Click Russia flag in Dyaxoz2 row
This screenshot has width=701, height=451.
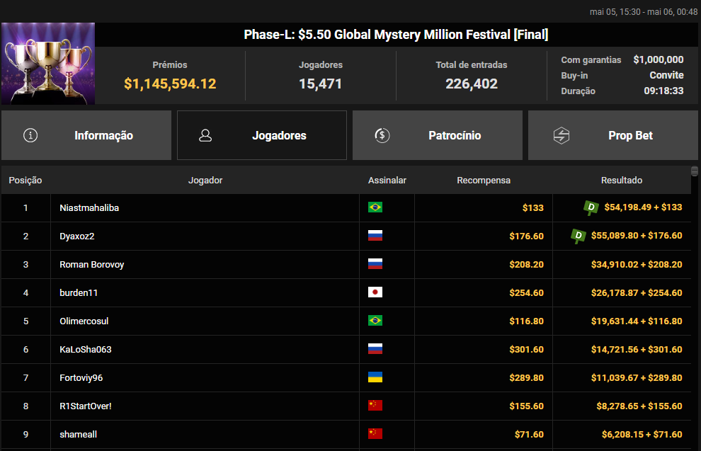click(x=375, y=236)
